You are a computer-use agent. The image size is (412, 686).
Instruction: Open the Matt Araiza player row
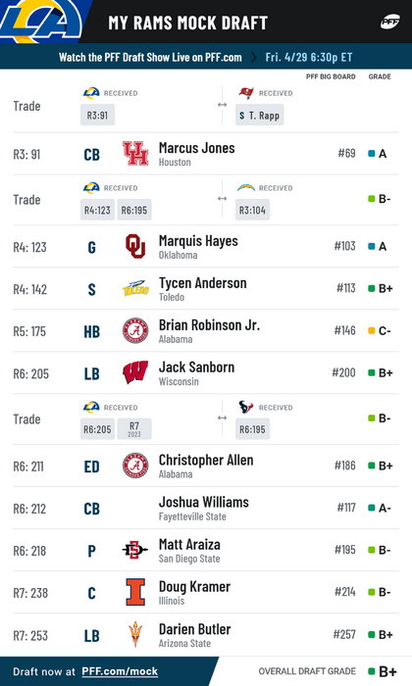[206, 550]
